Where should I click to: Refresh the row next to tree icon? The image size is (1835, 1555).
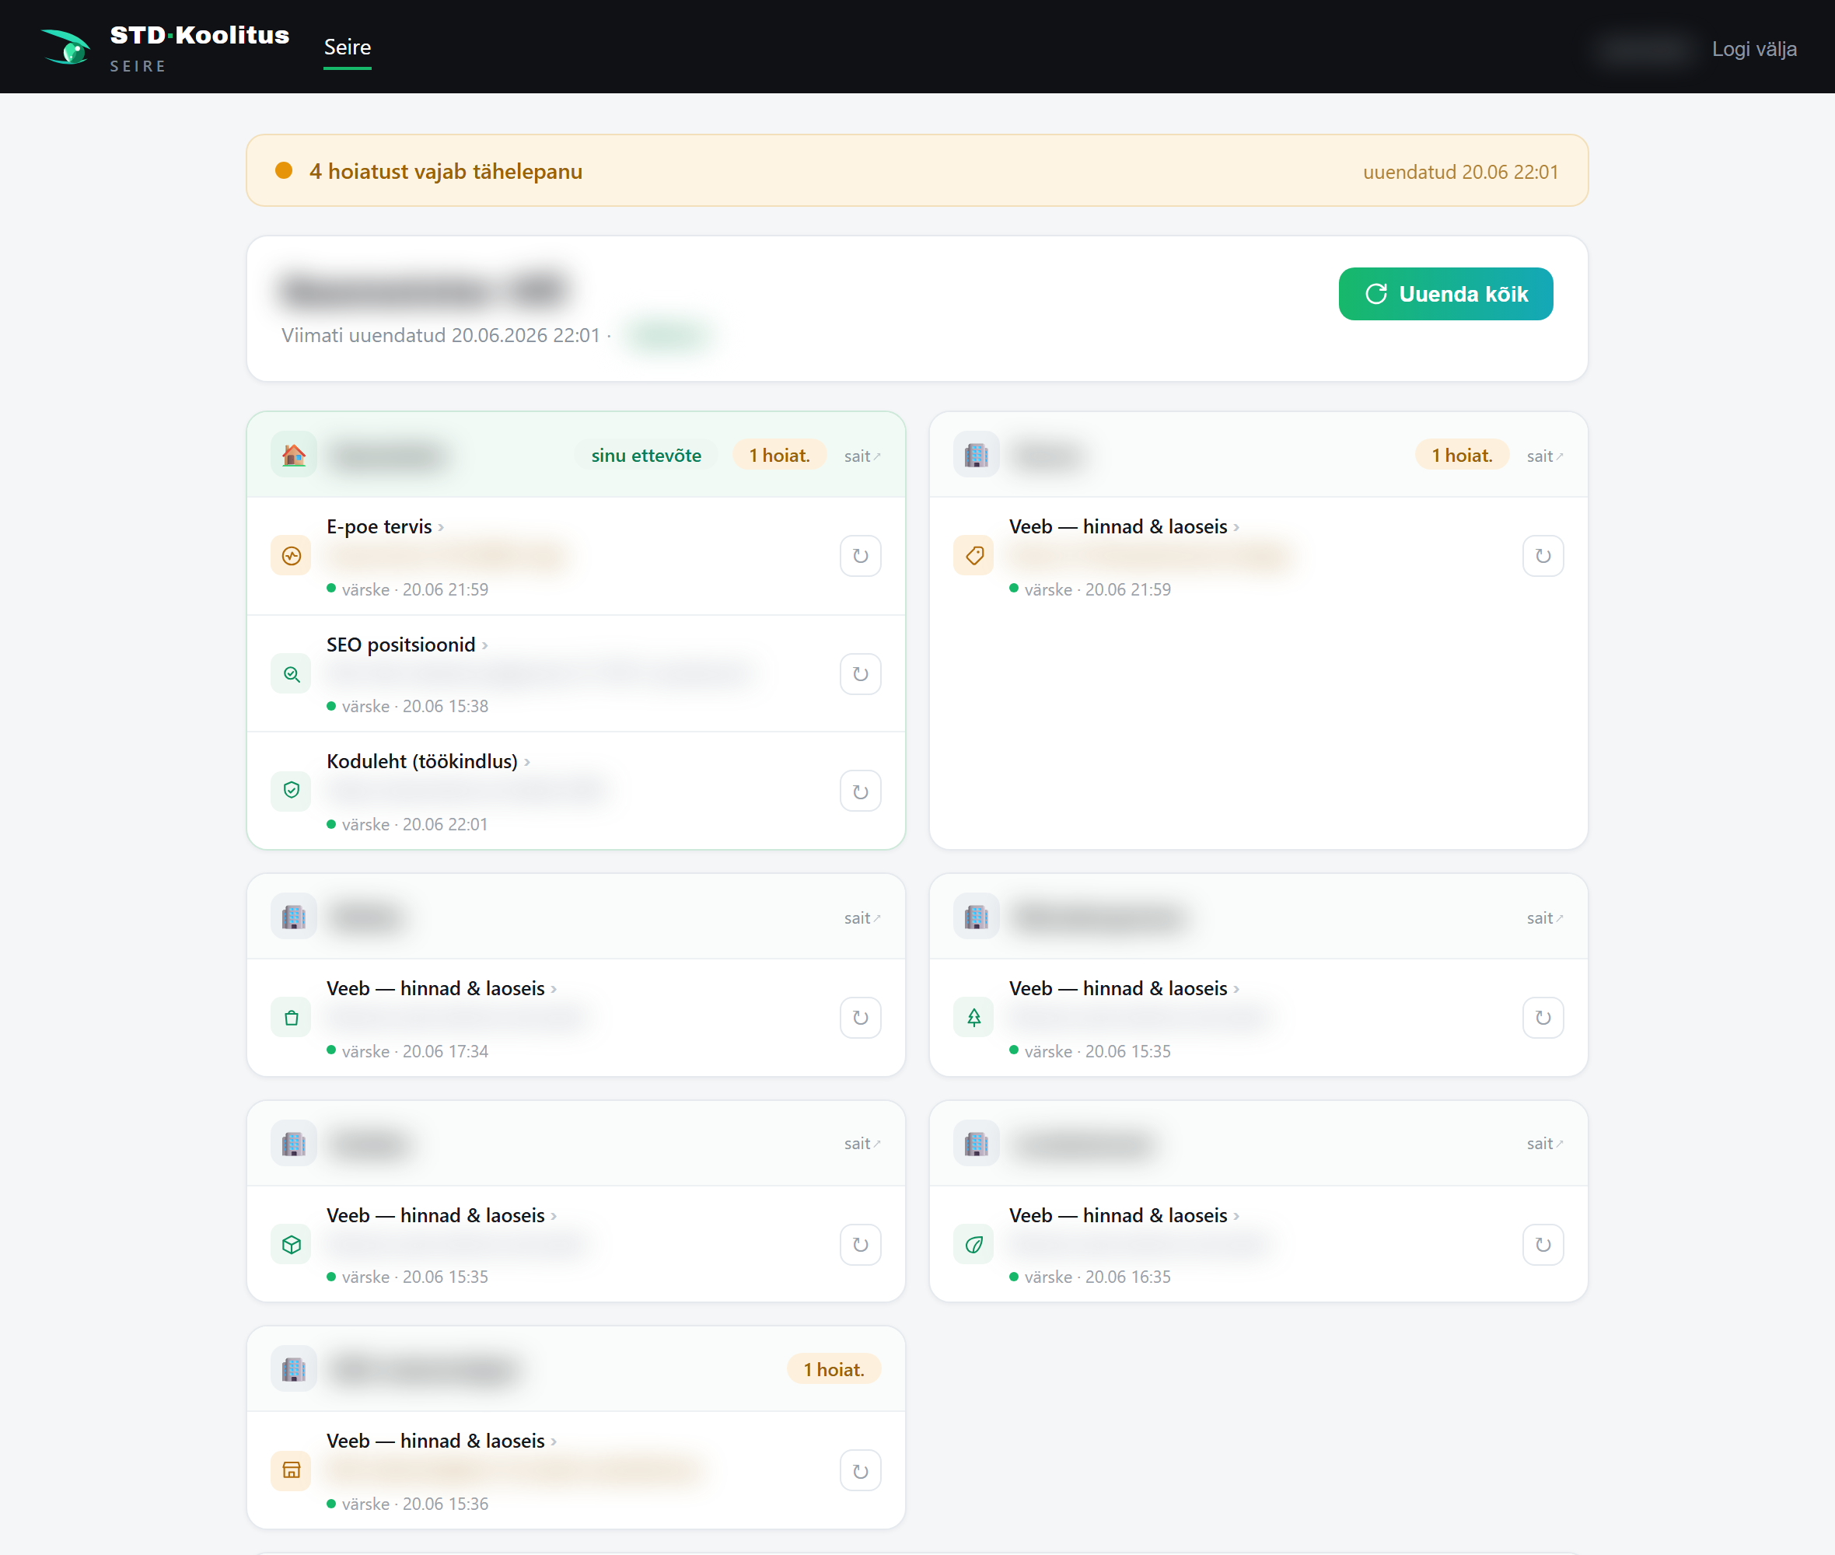(1543, 1017)
